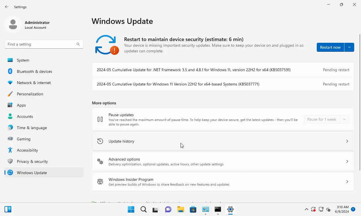Open the Update history page
Image resolution: width=361 pixels, height=216 pixels.
click(x=223, y=141)
